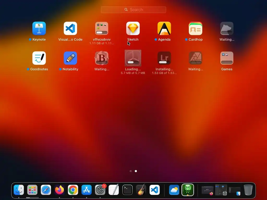
Task: Open Google Chrome from the Dock
Action: coord(73,190)
